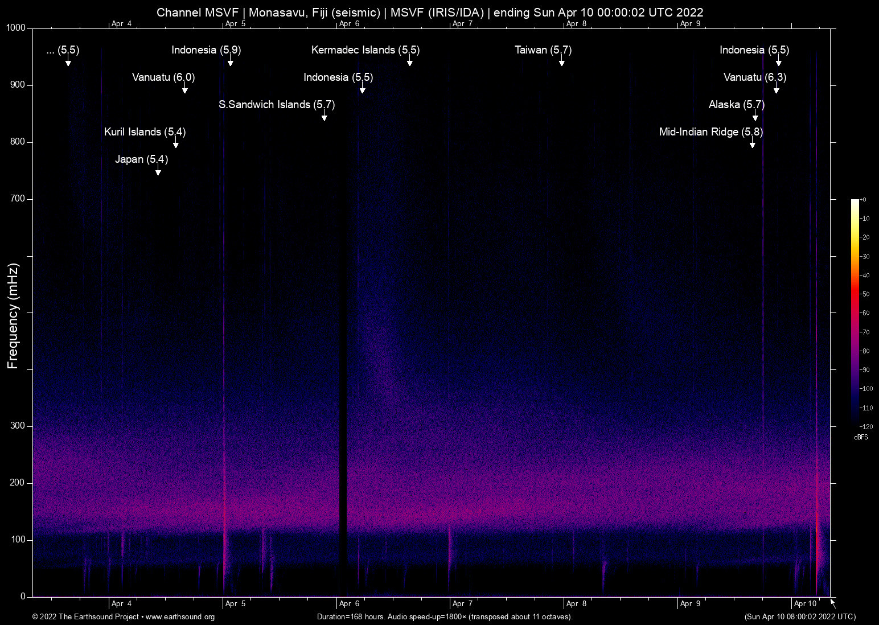The width and height of the screenshot is (879, 625).
Task: Select Apr 5 on the bottom time axis
Action: (236, 604)
